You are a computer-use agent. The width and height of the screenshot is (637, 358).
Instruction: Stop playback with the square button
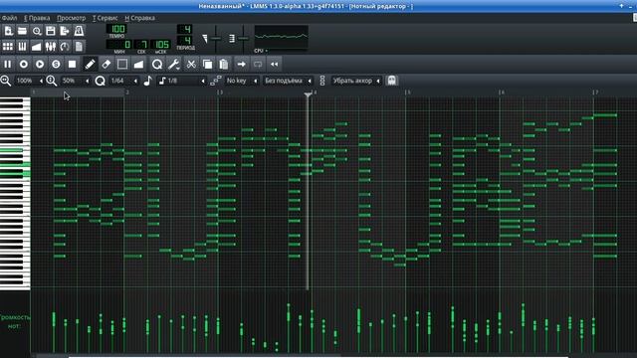73,64
